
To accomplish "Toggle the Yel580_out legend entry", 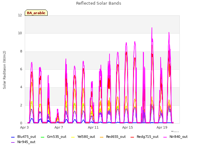I will coord(83,137).
